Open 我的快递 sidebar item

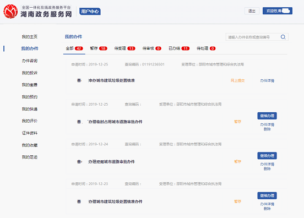click(x=30, y=109)
